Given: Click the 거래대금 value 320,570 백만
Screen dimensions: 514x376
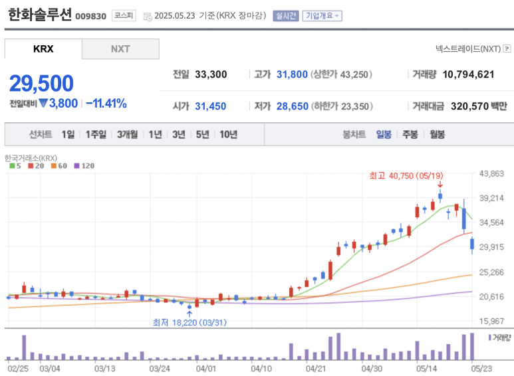Looking at the screenshot, I should coord(479,106).
